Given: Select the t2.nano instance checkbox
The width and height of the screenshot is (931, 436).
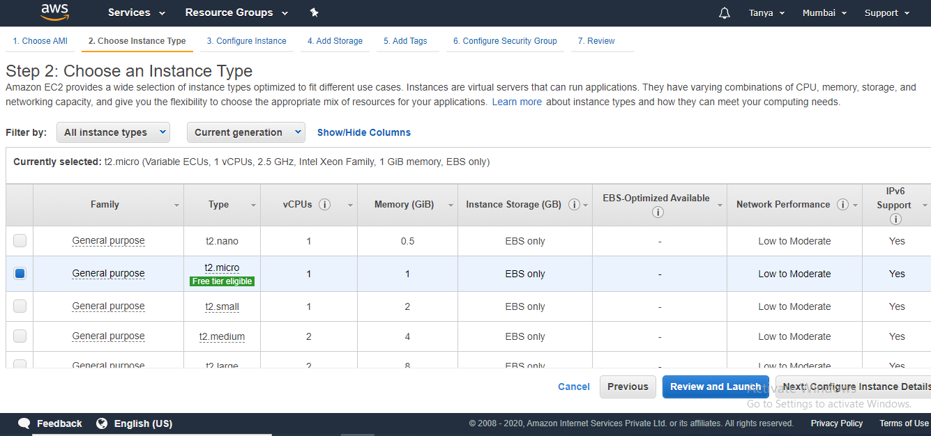Looking at the screenshot, I should (20, 241).
